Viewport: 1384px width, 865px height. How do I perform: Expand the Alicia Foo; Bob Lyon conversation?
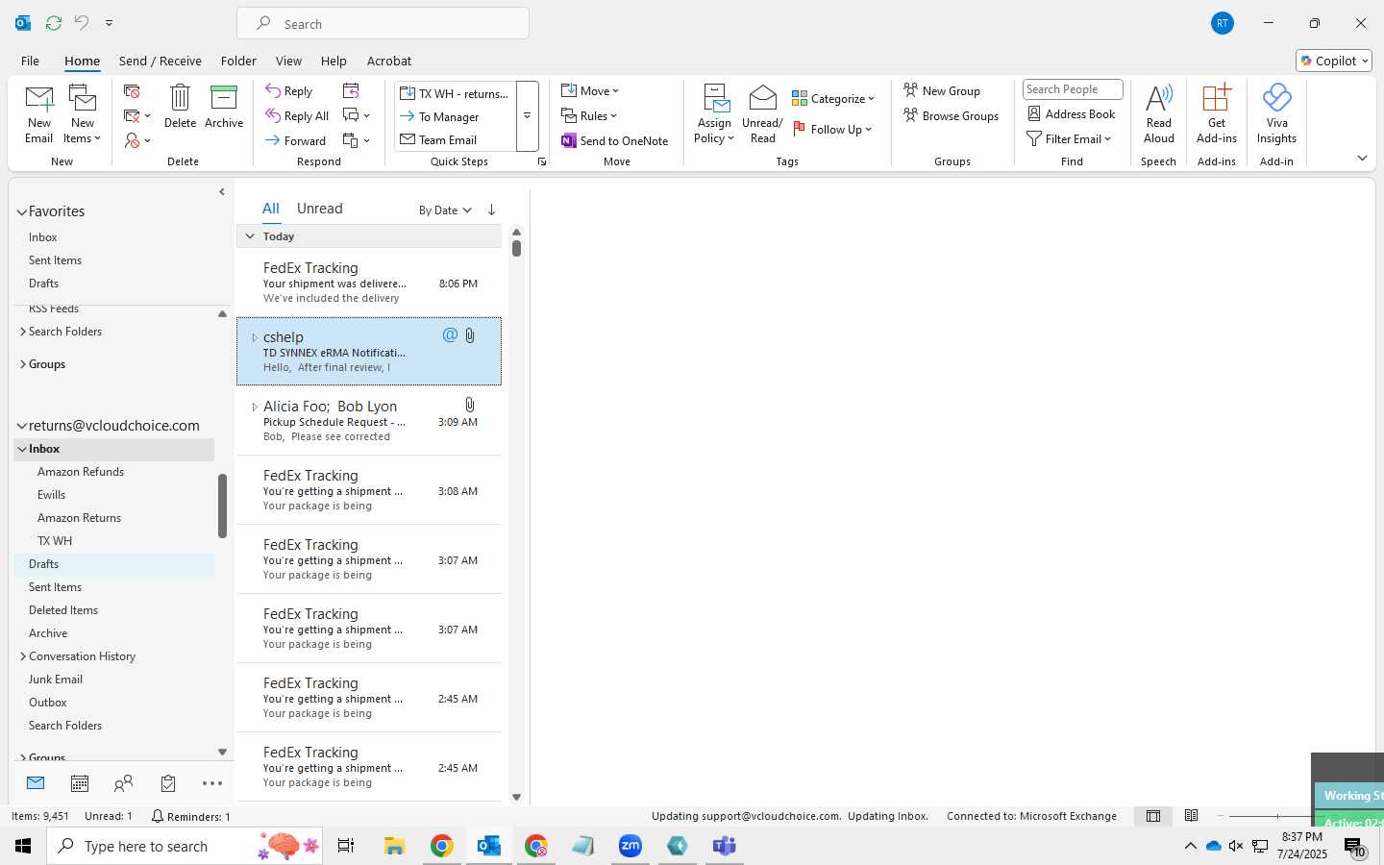point(255,407)
